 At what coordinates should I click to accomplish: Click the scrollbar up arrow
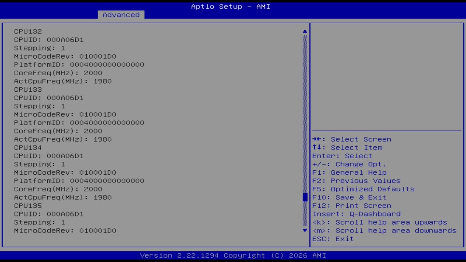pyautogui.click(x=304, y=31)
